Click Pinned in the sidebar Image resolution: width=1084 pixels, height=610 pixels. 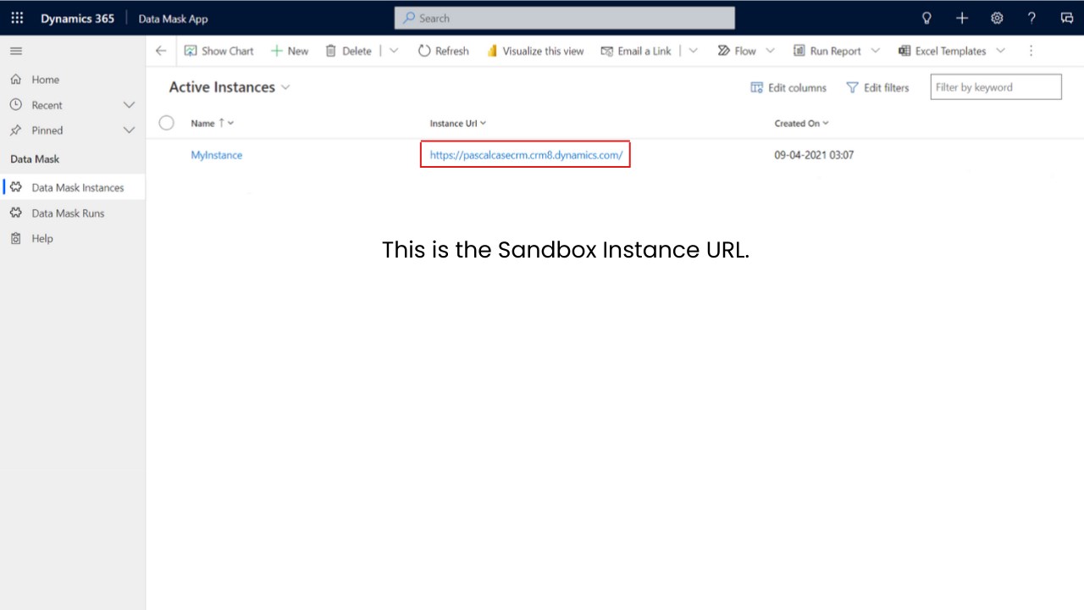pyautogui.click(x=47, y=130)
